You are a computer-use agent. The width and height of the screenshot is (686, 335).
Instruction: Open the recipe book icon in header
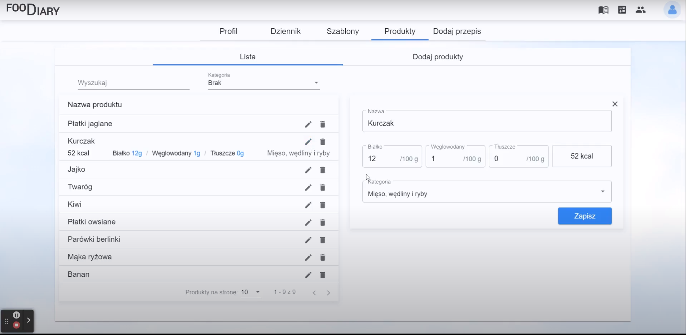[603, 10]
